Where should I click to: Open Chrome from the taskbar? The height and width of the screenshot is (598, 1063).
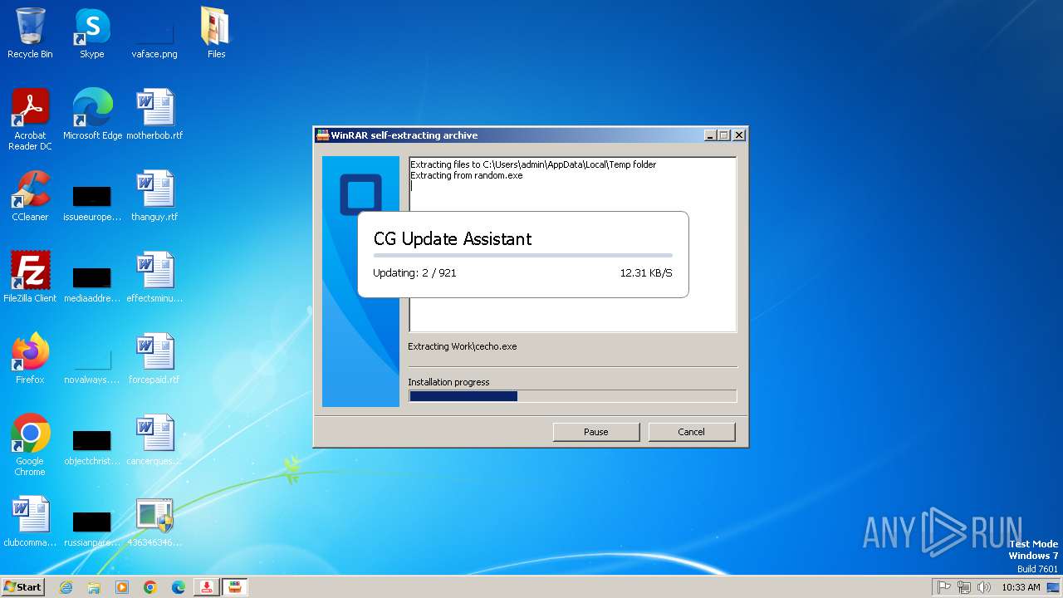150,587
